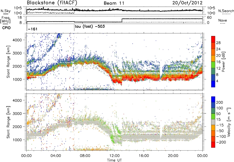Screen dimensions: 234x162
Task: Click the Power [dB] color bar label
Action: point(223,62)
